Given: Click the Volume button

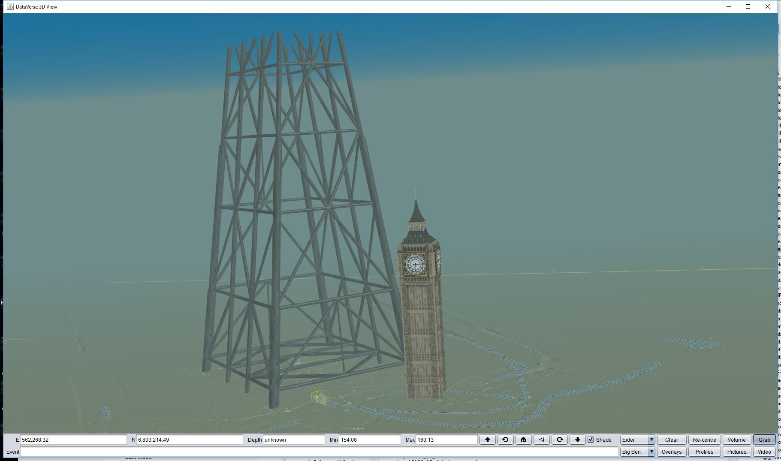Looking at the screenshot, I should [x=736, y=440].
